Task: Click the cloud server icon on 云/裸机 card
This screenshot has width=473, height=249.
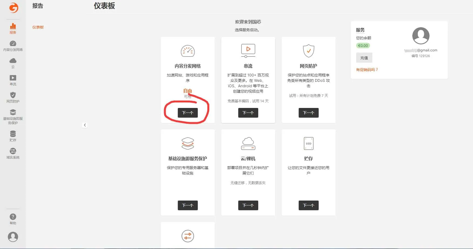Action: (248, 143)
